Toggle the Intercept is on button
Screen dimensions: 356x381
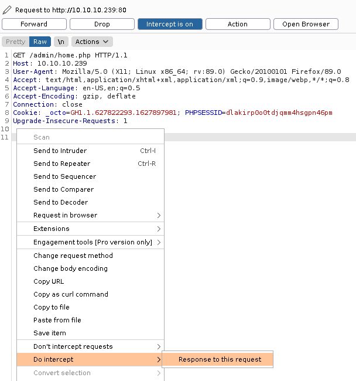(170, 24)
